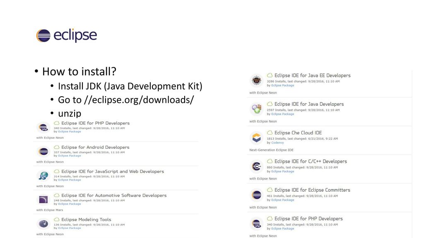Click the Eclipse Committers package icon
This screenshot has height=238, width=424.
(x=256, y=195)
